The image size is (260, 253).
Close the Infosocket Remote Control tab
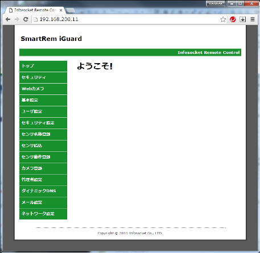click(x=61, y=10)
